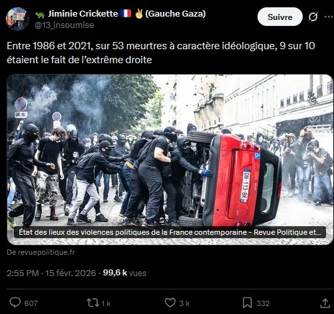View the 99,6 k vues count
Screen dimensions: 334x314
pyautogui.click(x=124, y=273)
